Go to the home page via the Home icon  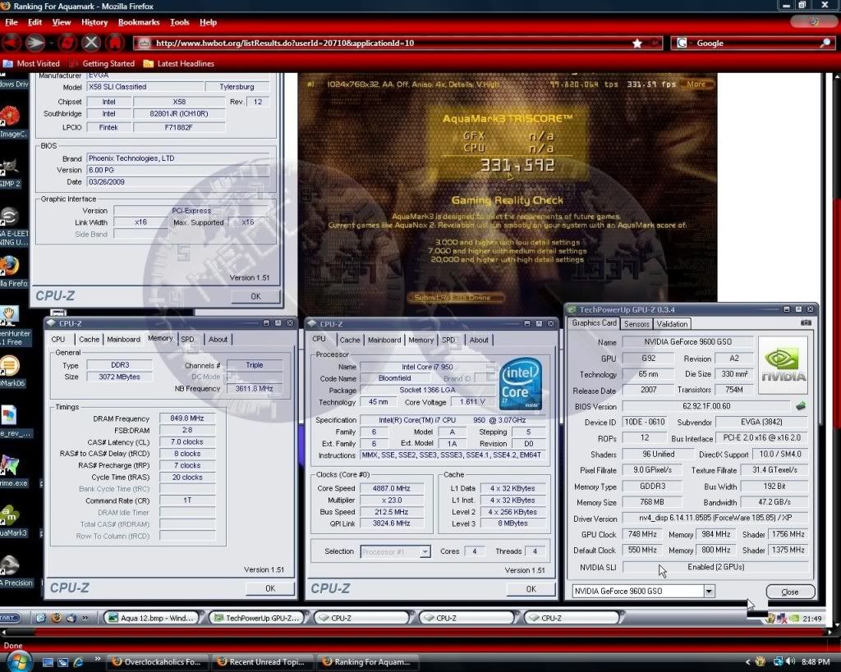point(114,43)
